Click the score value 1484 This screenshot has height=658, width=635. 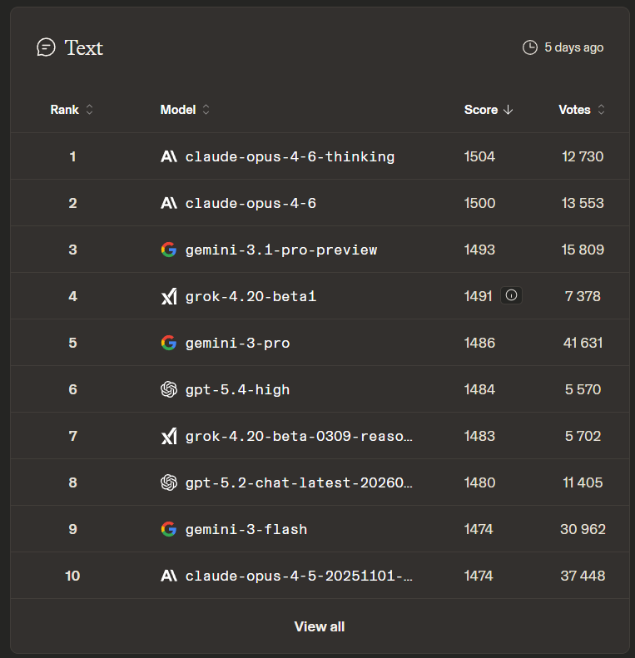[479, 389]
